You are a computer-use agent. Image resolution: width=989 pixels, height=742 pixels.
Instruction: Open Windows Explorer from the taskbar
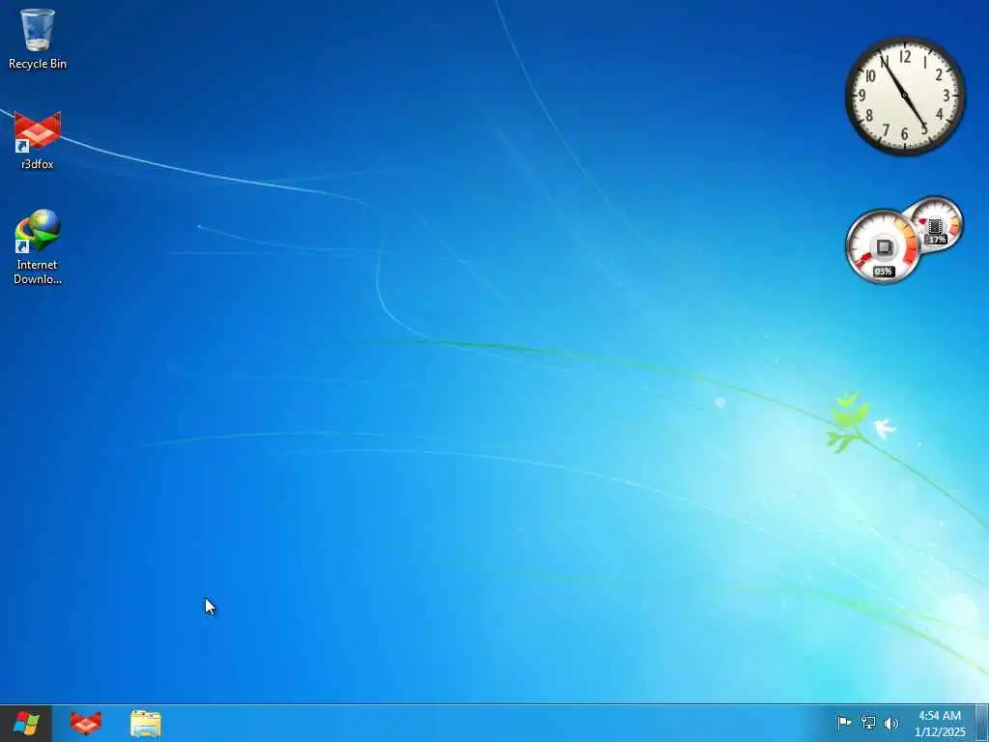click(146, 724)
